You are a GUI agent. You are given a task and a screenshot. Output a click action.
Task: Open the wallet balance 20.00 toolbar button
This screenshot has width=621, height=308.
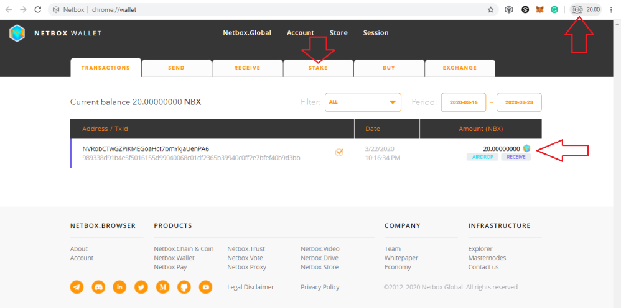coord(586,9)
